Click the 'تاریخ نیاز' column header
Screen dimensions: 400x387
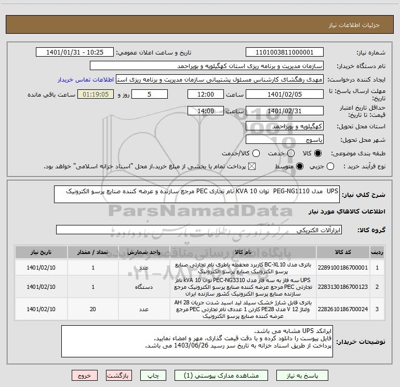point(41,252)
